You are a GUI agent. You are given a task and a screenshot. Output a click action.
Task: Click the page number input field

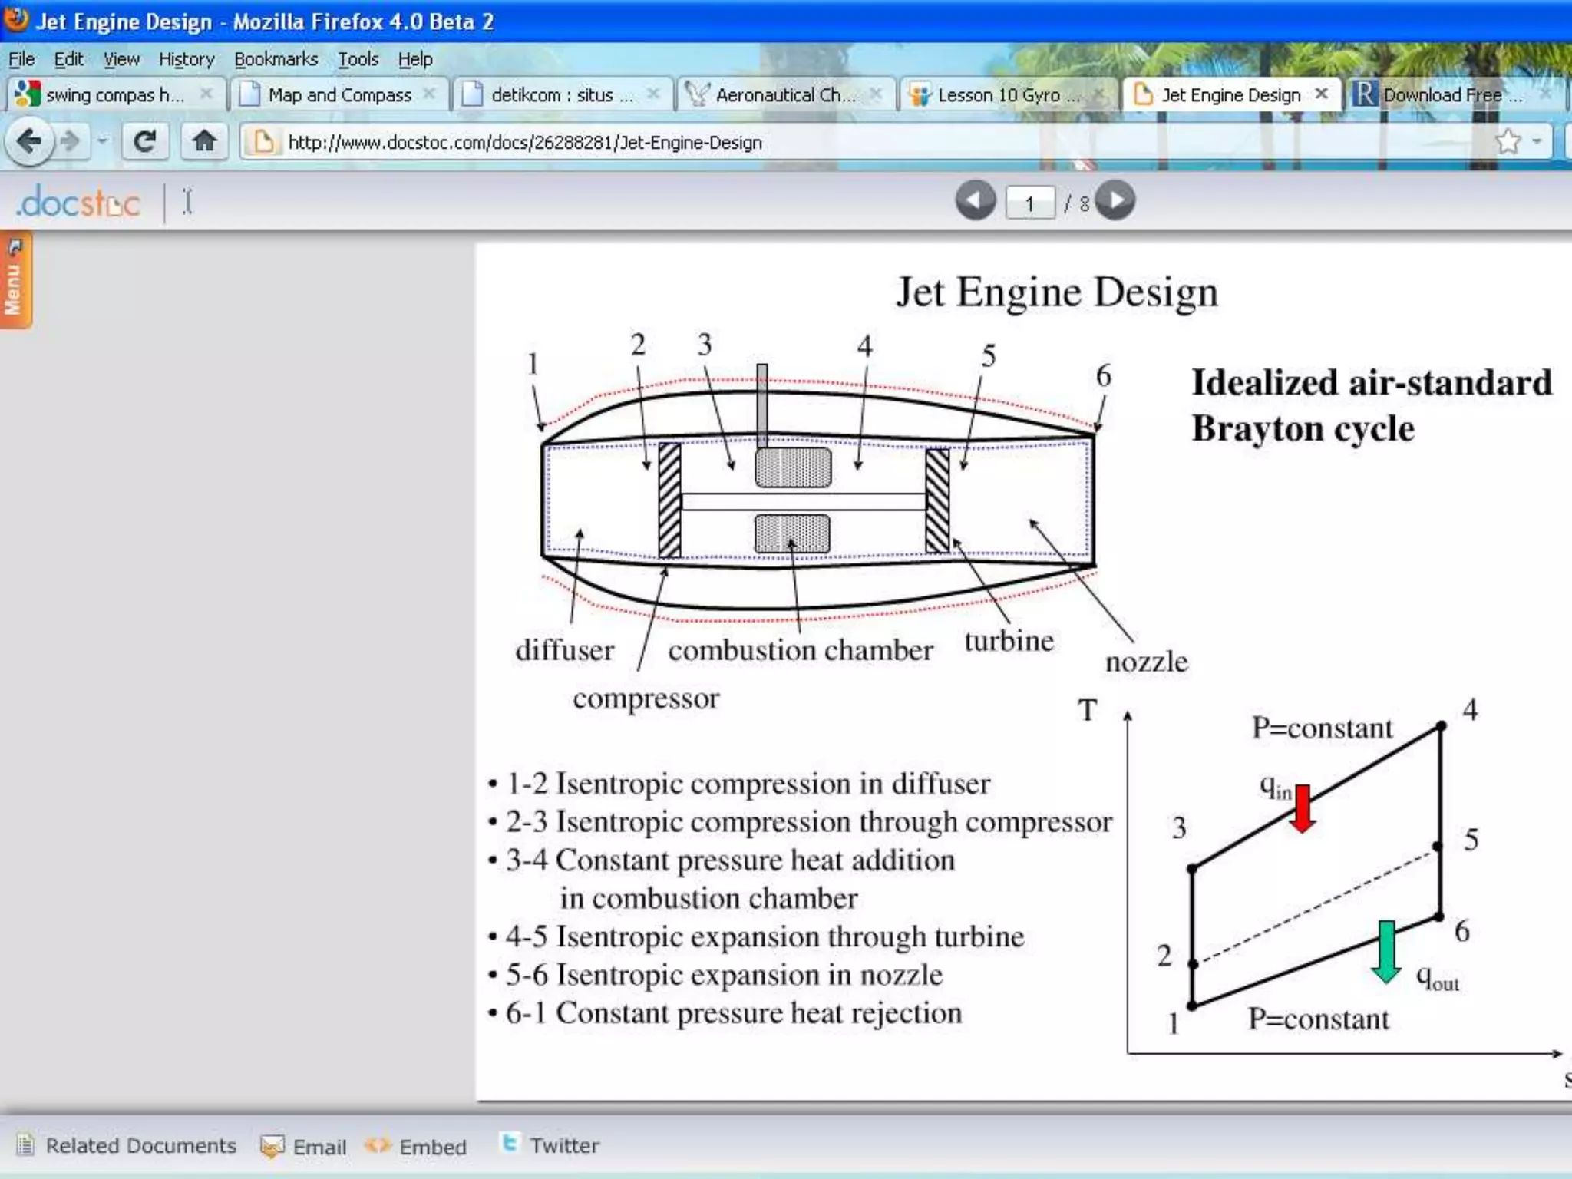click(1030, 203)
